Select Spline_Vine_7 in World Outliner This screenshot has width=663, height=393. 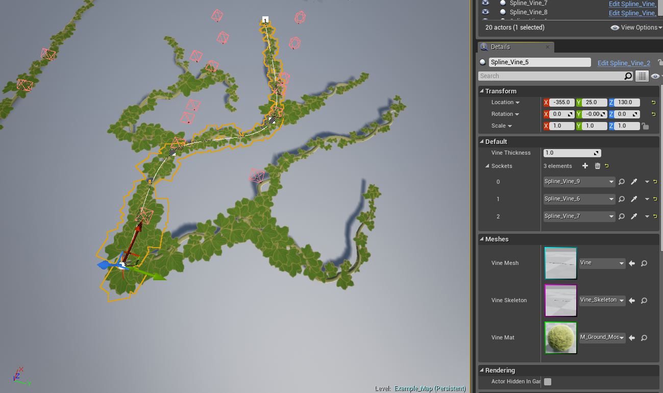click(528, 3)
